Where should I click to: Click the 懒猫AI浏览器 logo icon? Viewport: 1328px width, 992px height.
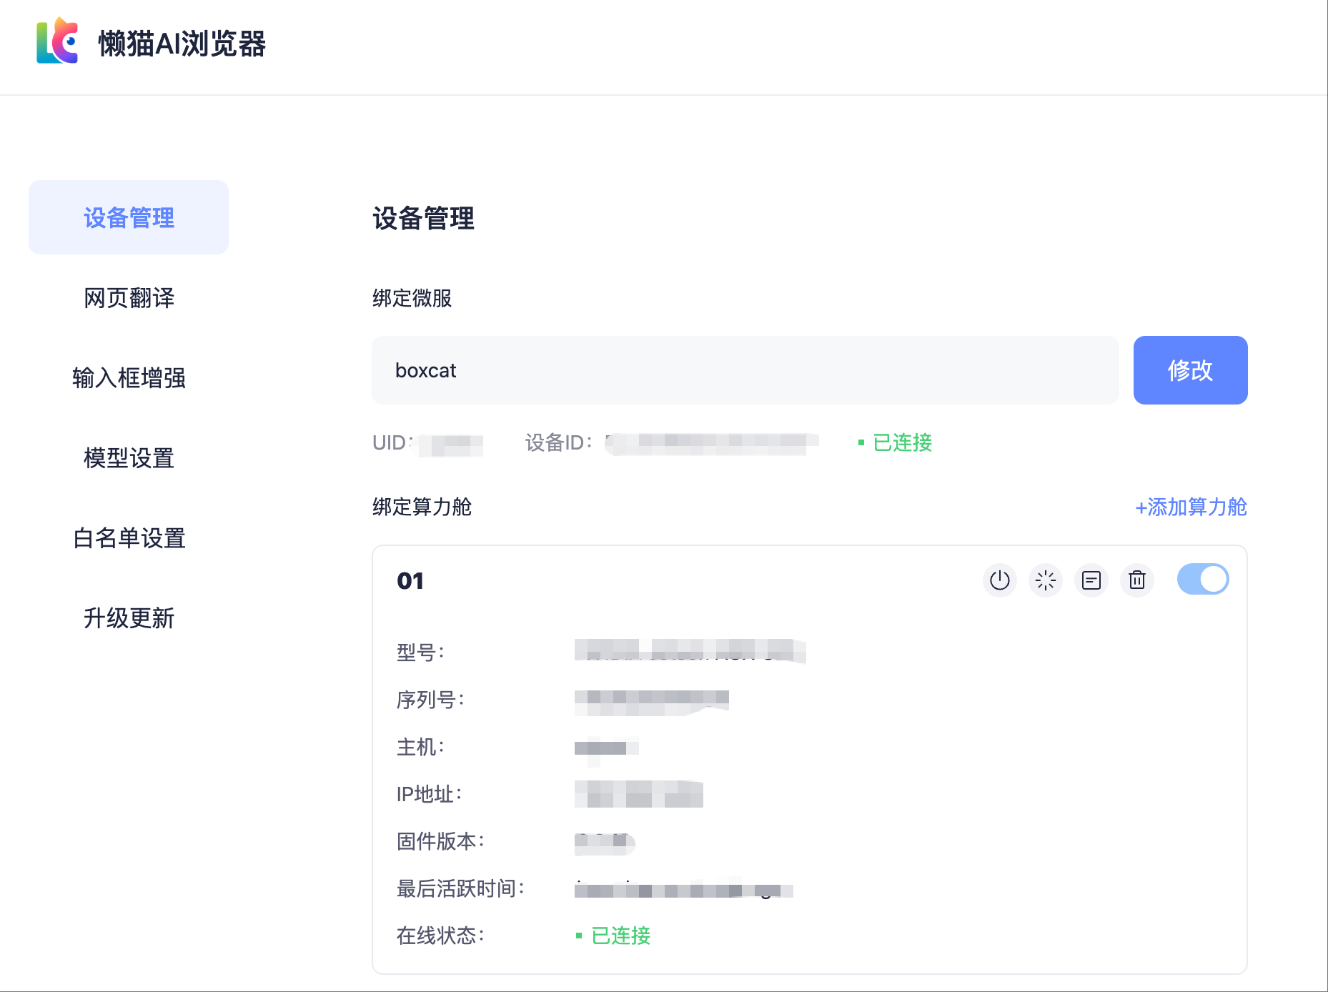pyautogui.click(x=57, y=41)
